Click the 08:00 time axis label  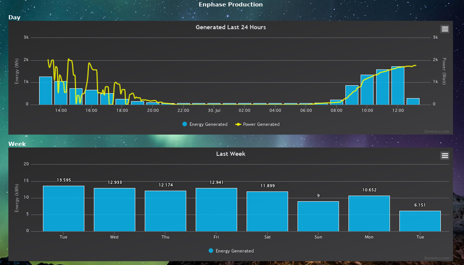[x=336, y=110]
